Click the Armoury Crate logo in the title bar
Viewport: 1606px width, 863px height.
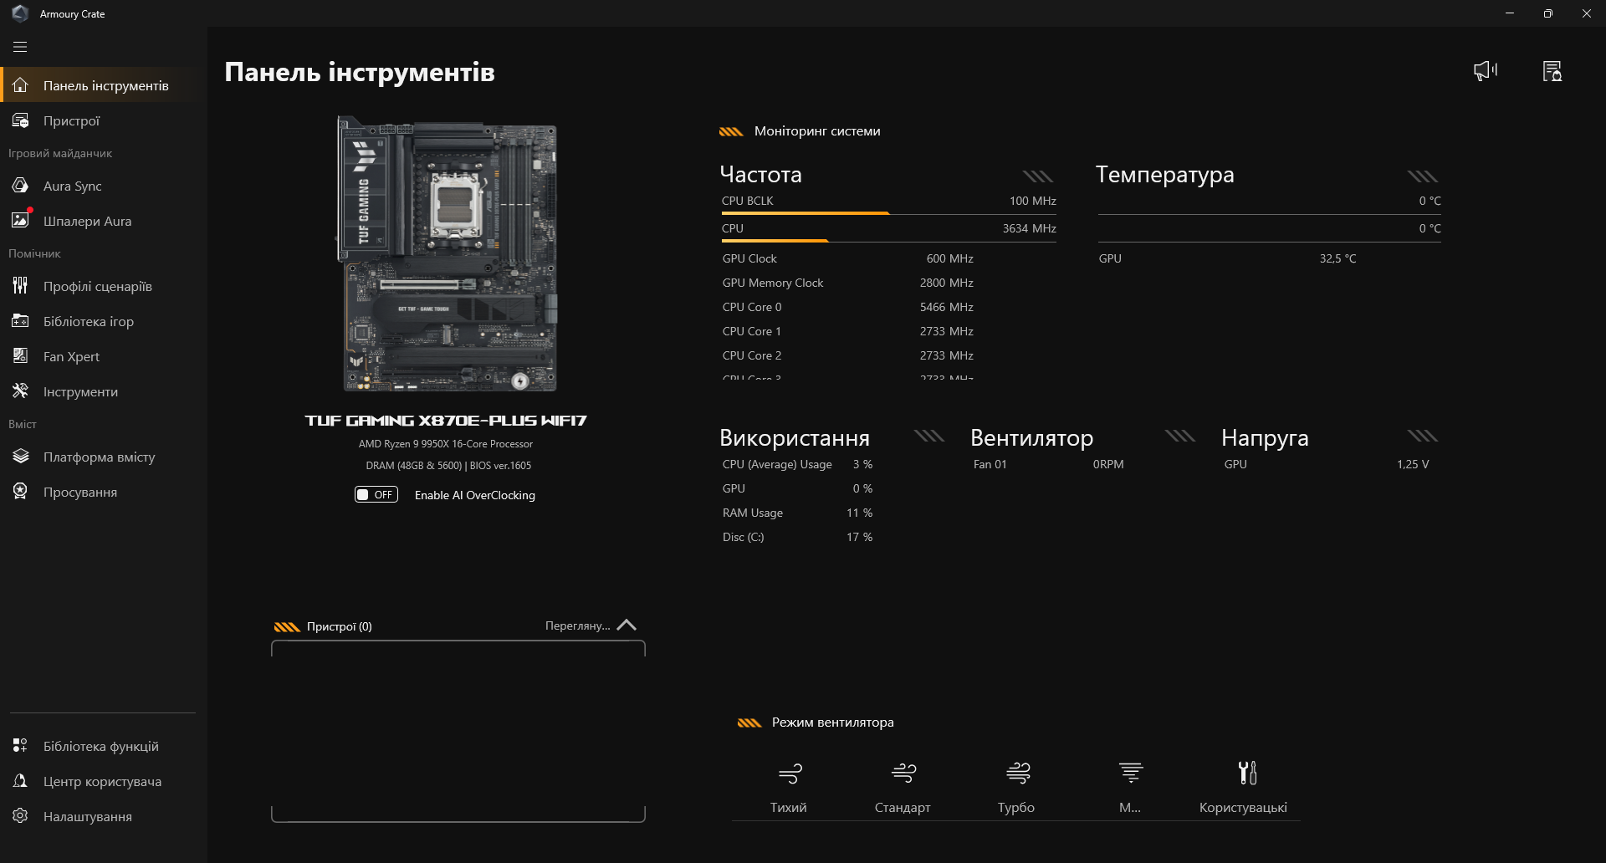coord(20,13)
